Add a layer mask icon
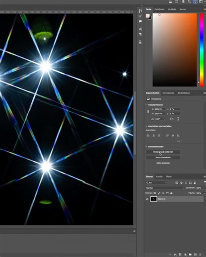Screen dimensions: 206x257 point(180,255)
